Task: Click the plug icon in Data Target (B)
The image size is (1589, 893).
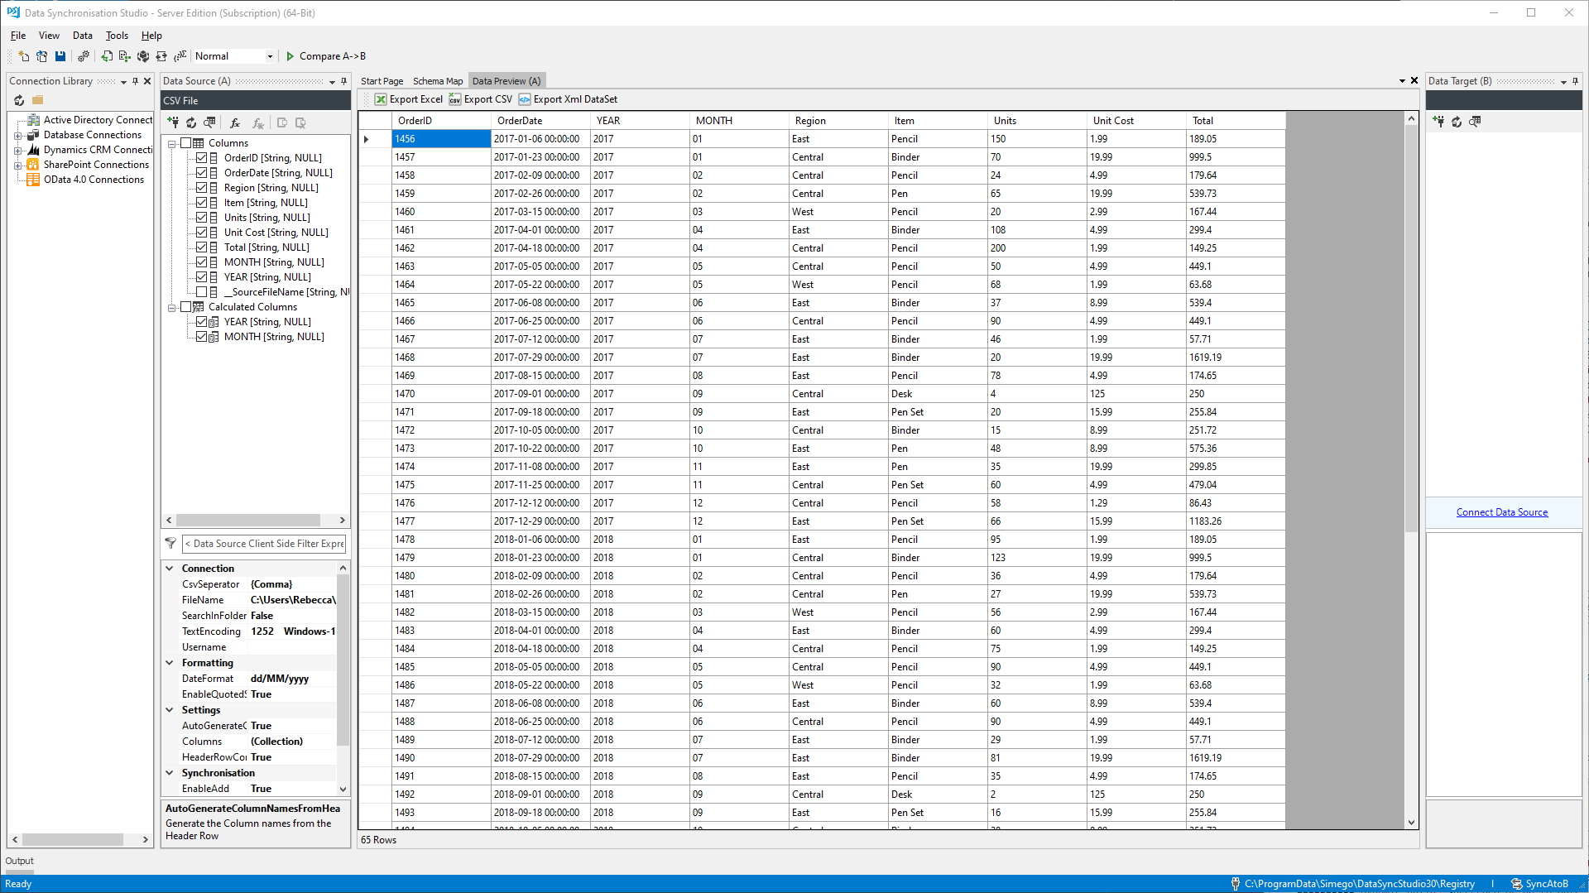Action: tap(1438, 122)
